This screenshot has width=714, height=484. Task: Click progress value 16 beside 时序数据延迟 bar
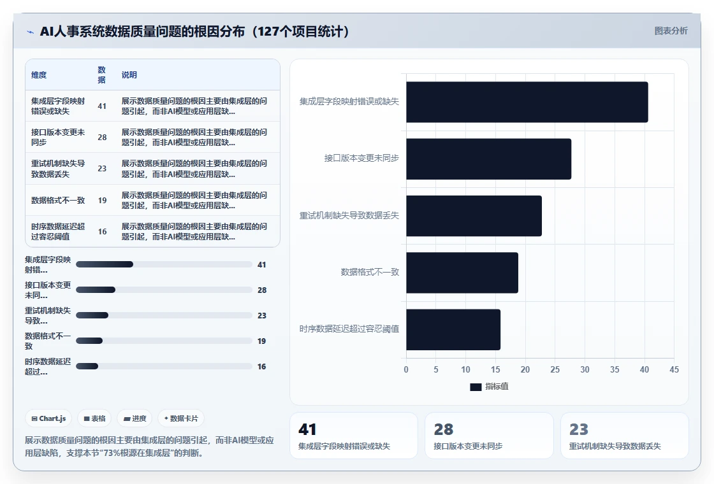pyautogui.click(x=261, y=367)
